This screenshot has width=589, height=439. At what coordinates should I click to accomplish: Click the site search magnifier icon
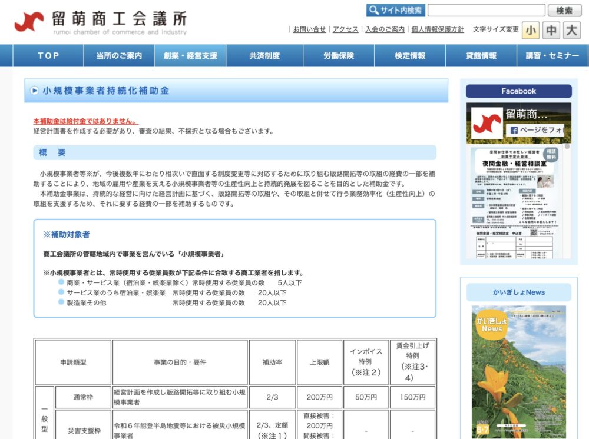pos(373,11)
